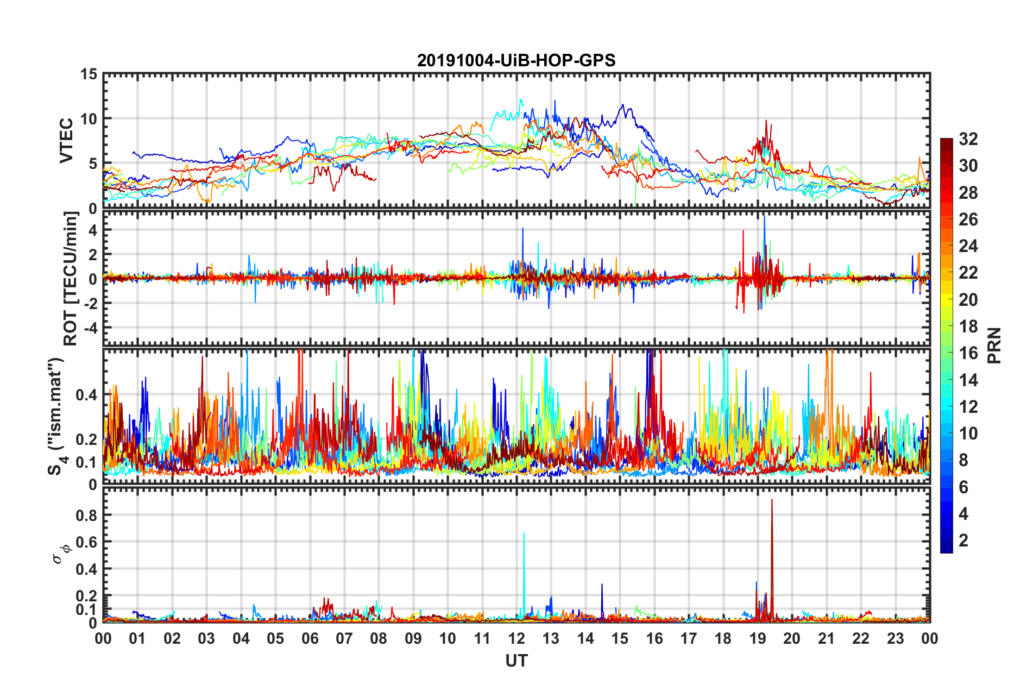The width and height of the screenshot is (1033, 691).
Task: Click the plot title 20191004-UiB-HOP-GPS
Action: tap(516, 60)
